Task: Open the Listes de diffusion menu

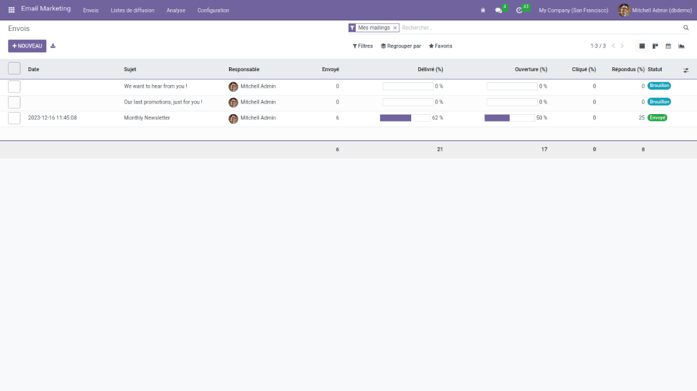Action: (x=132, y=11)
